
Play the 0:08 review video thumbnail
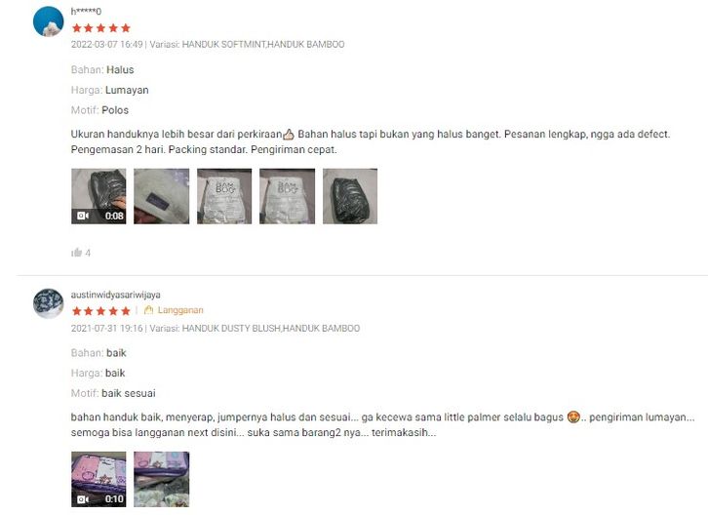[x=98, y=196]
